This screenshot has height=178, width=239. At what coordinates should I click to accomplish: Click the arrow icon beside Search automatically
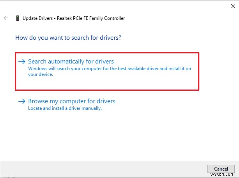tap(22, 62)
